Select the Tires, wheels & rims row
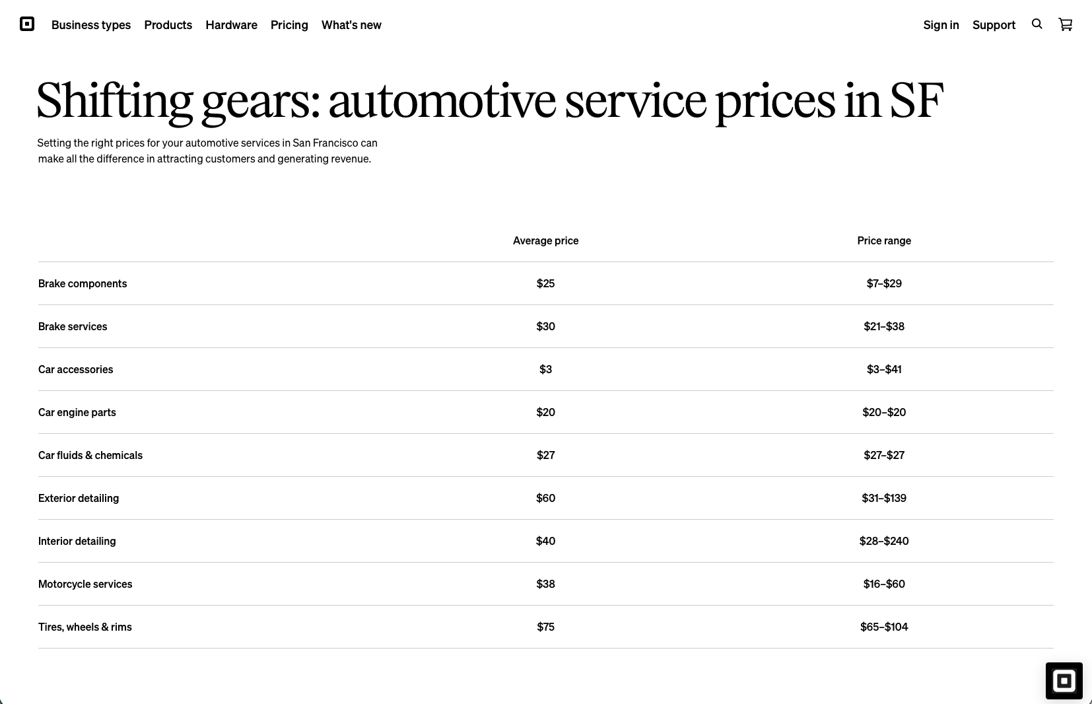The image size is (1092, 704). pos(85,627)
